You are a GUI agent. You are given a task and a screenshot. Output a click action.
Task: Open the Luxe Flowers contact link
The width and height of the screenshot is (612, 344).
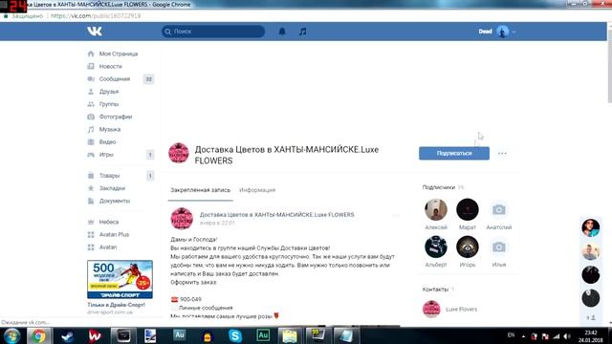click(x=461, y=309)
